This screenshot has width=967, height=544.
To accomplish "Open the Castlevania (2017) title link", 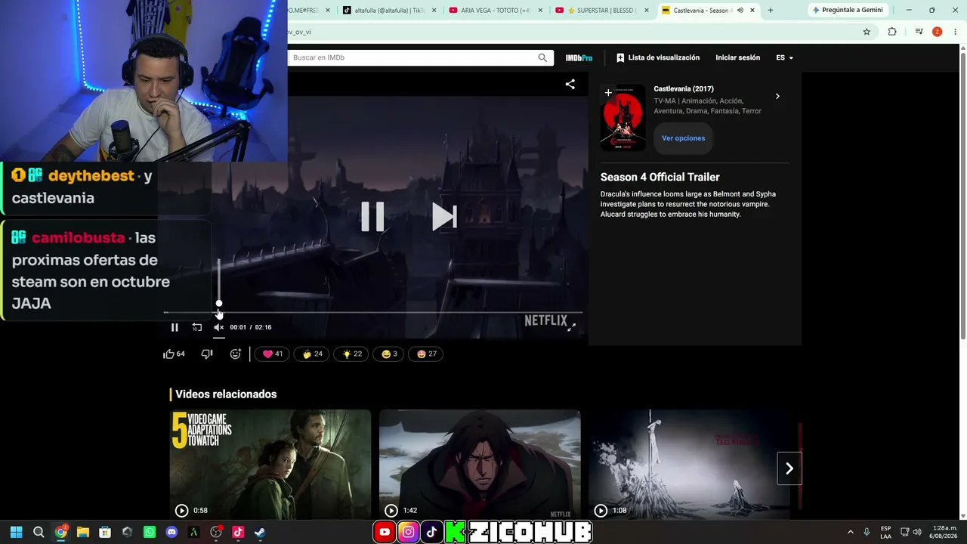I will (684, 88).
